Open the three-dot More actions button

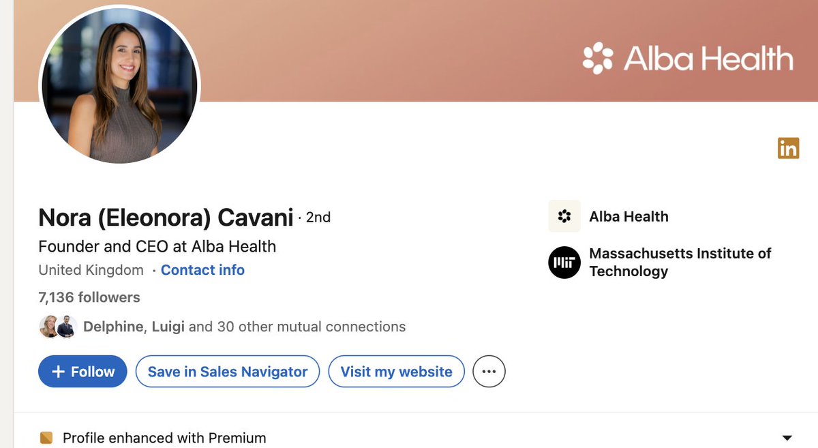(x=489, y=372)
